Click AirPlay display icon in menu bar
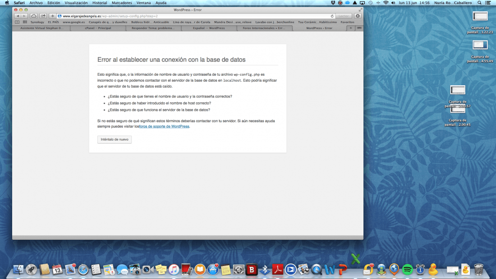This screenshot has width=496, height=279. click(x=362, y=3)
